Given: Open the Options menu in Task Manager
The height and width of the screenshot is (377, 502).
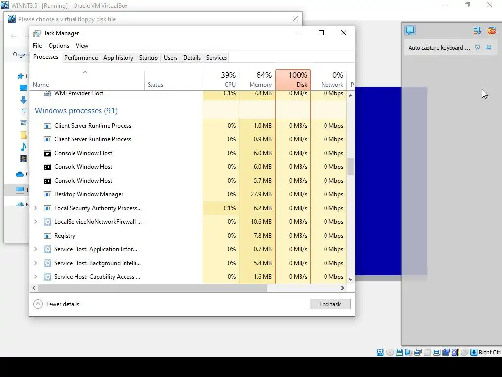Looking at the screenshot, I should pos(59,46).
